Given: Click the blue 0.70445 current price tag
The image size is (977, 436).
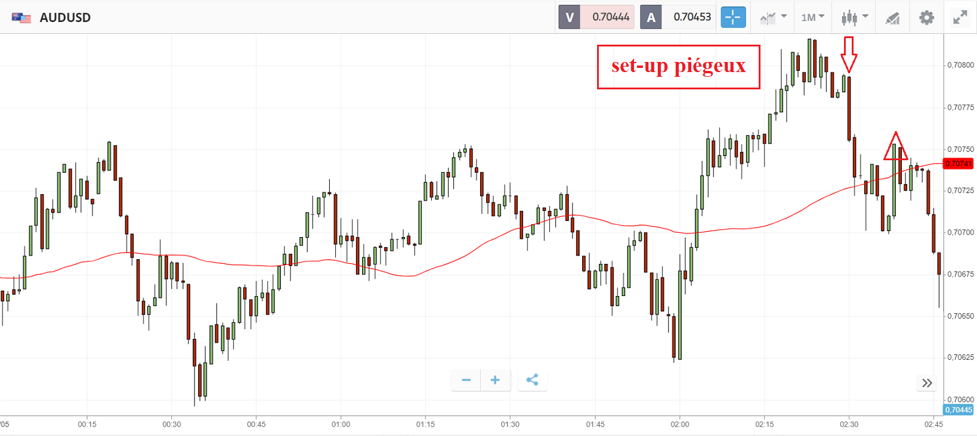Looking at the screenshot, I should click(958, 410).
